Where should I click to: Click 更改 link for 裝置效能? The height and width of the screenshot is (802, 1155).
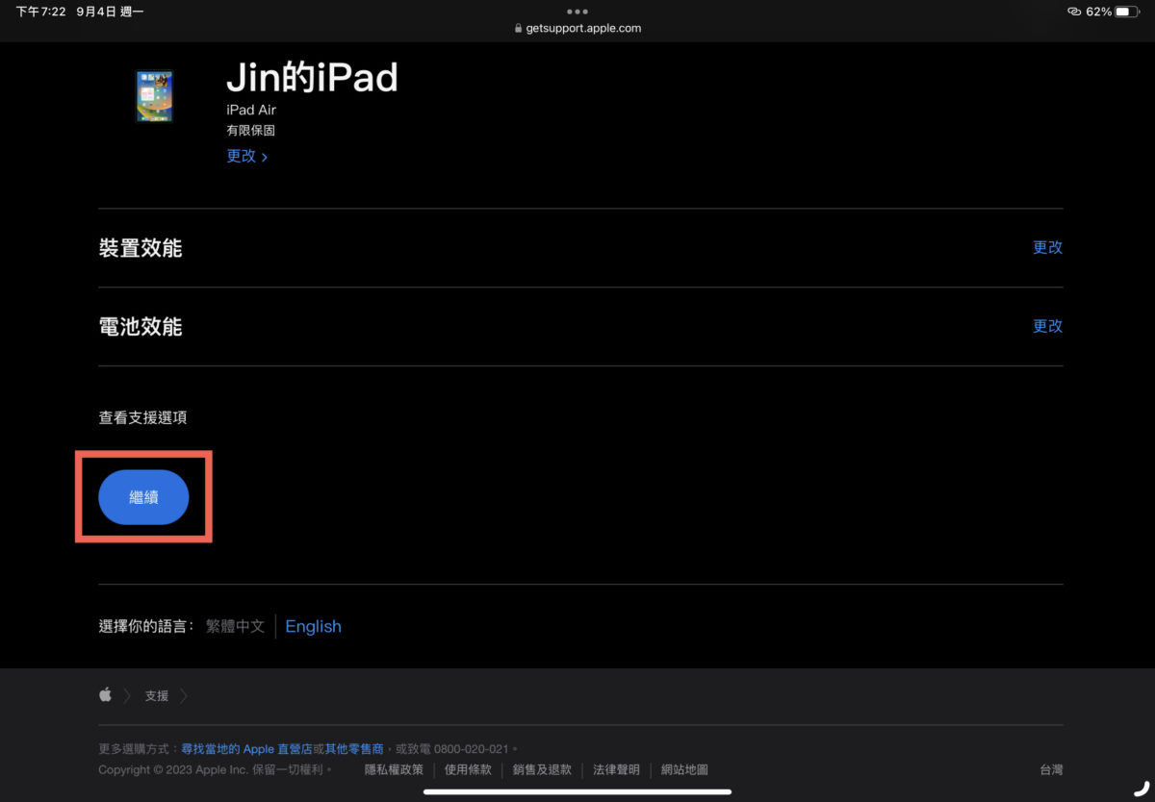tap(1047, 247)
